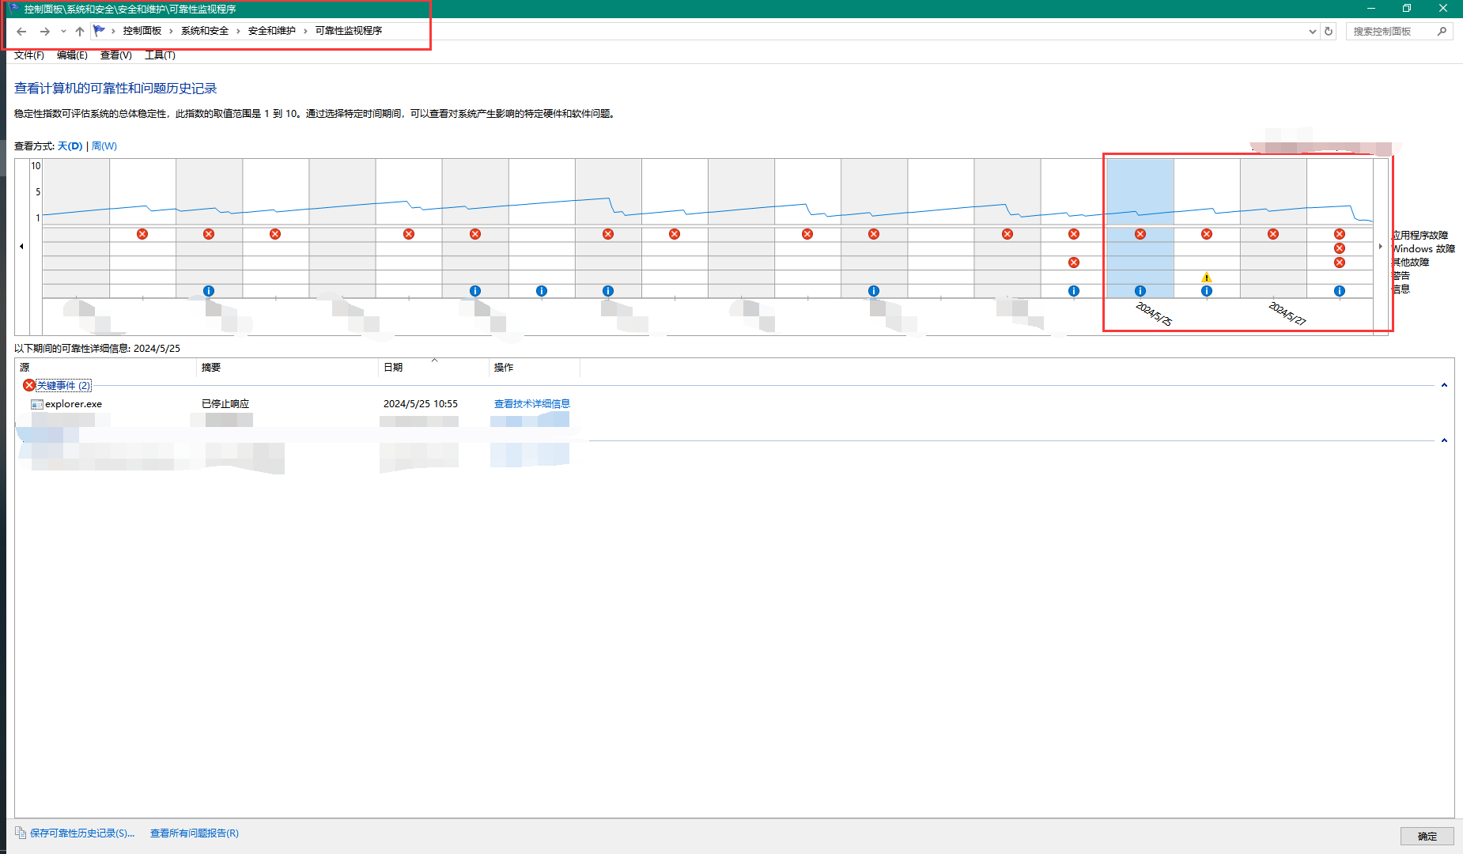Open the 工具(T) menu
Image resolution: width=1463 pixels, height=854 pixels.
point(160,55)
